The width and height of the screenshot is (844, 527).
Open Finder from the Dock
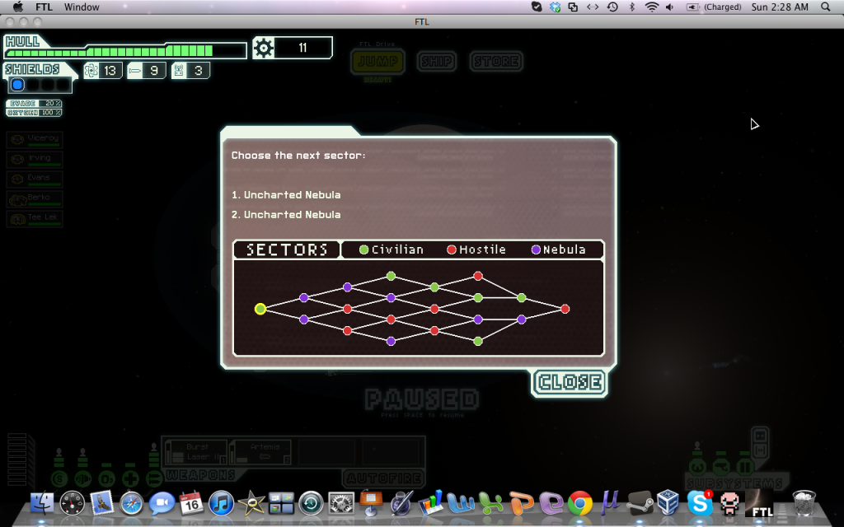[42, 504]
